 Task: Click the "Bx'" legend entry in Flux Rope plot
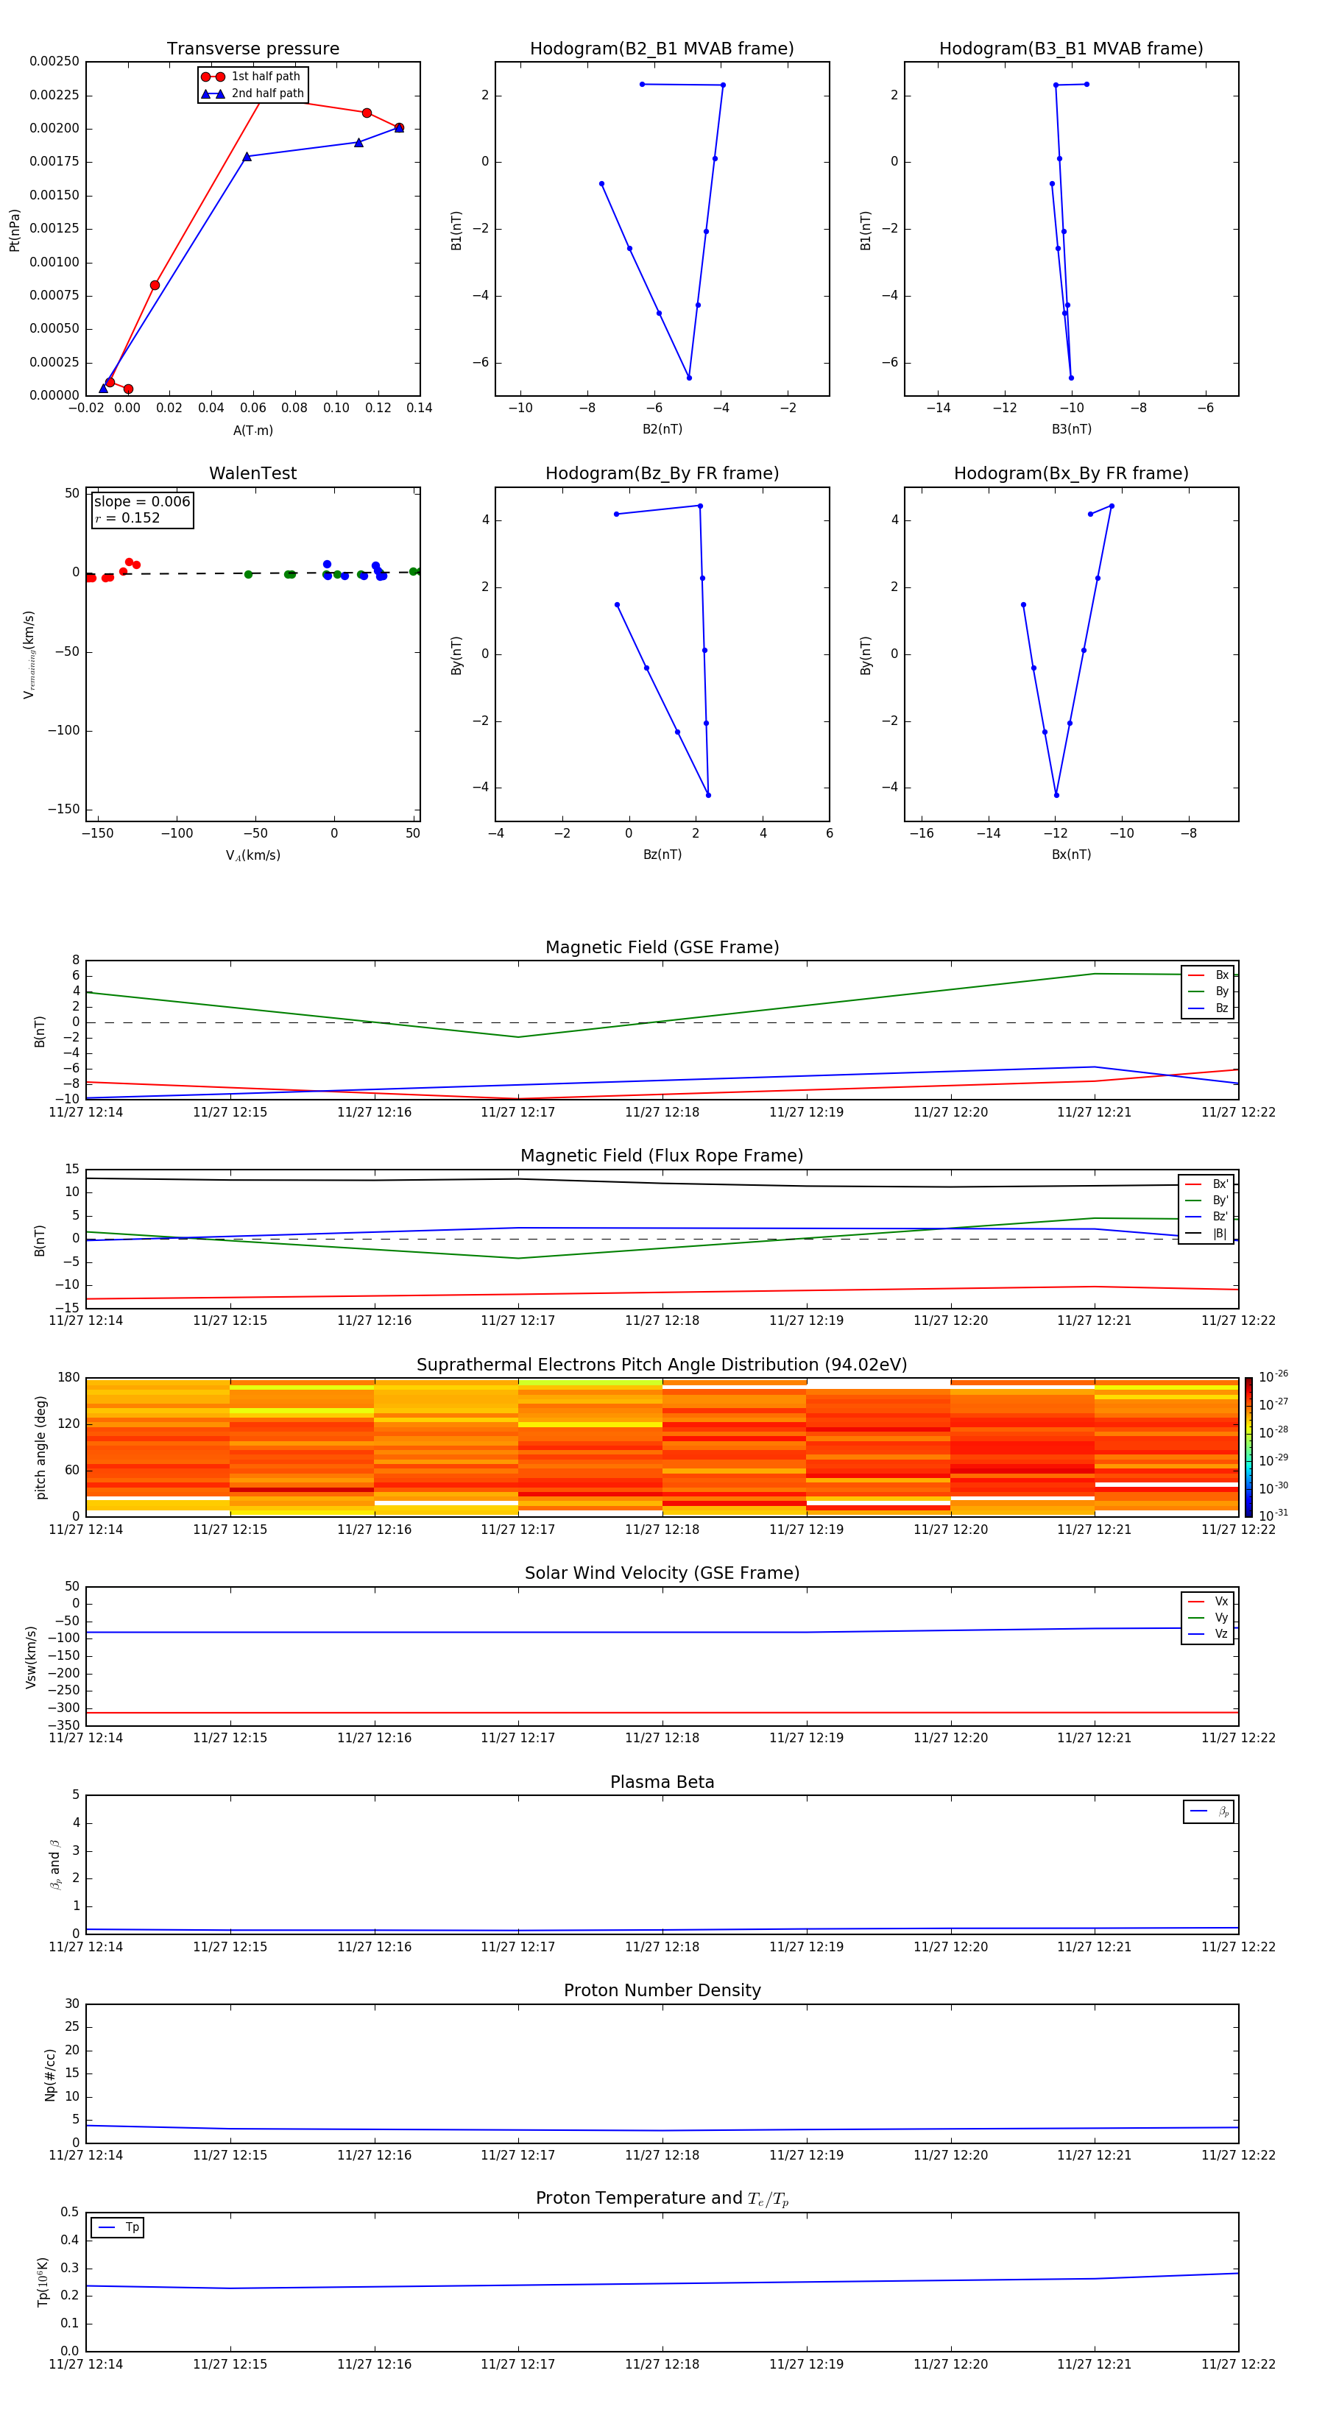[x=1207, y=1184]
